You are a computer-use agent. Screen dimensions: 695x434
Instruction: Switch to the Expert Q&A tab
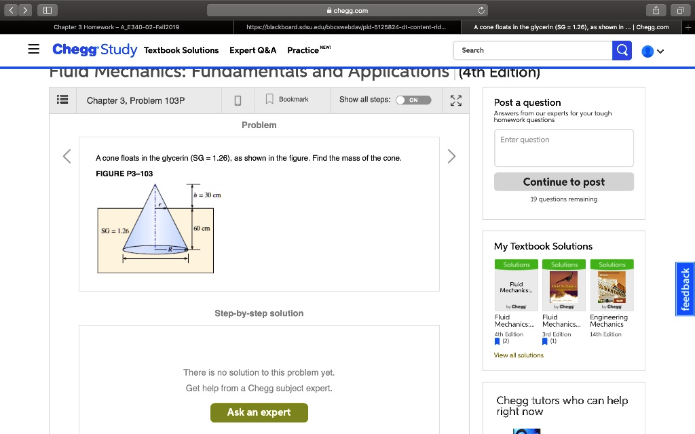click(x=252, y=50)
